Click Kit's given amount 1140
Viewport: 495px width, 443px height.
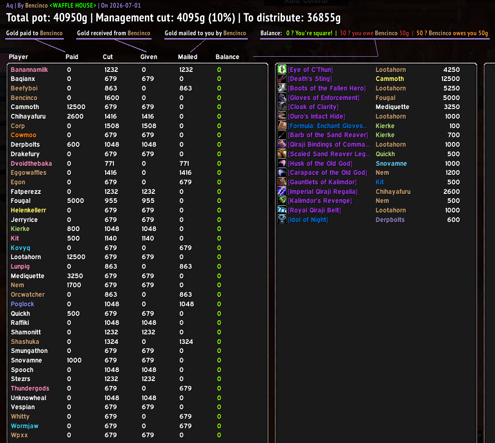pyautogui.click(x=148, y=238)
